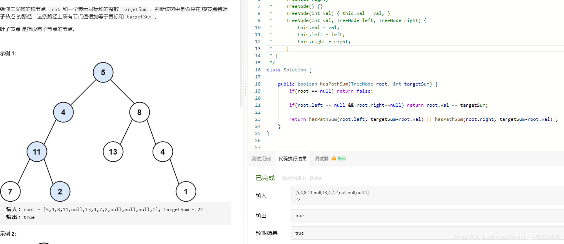Screen dimensions: 564x244
Task: Select the green Beta badge
Action: [341, 158]
